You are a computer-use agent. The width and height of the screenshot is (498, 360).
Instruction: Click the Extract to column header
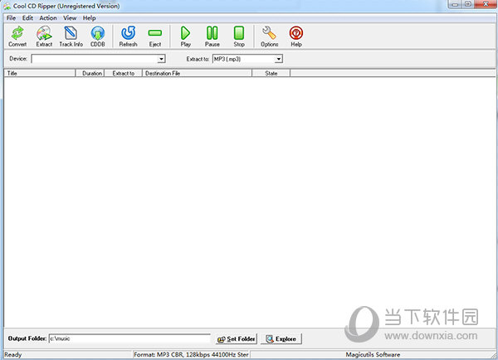123,73
